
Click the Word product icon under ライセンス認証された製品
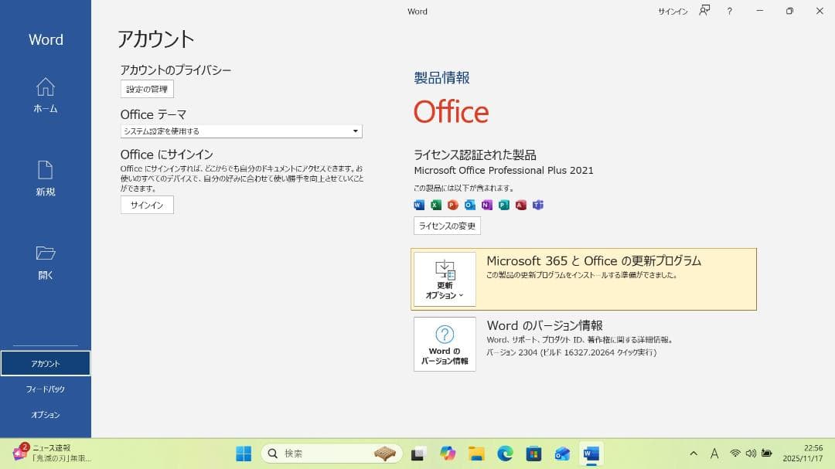click(x=418, y=205)
